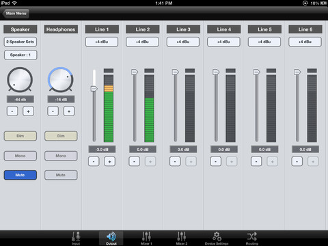Open Line 2 +4 dBu level selector
This screenshot has height=246, width=328.
point(142,42)
